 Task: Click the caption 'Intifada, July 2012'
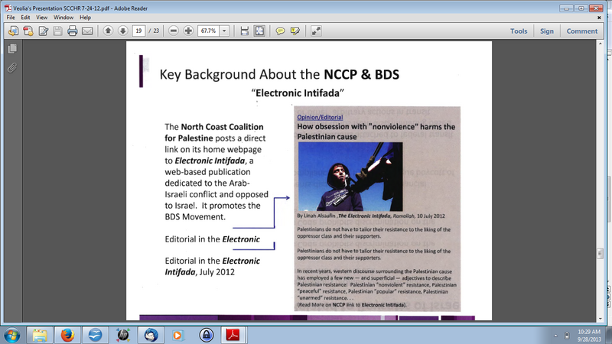[x=200, y=272]
